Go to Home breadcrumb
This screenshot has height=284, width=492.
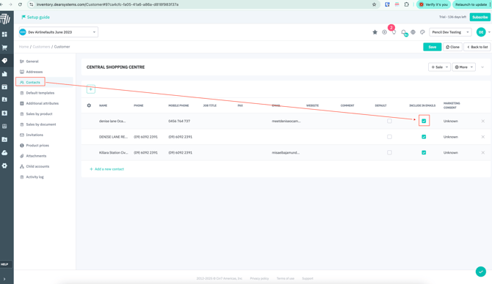[x=23, y=47]
